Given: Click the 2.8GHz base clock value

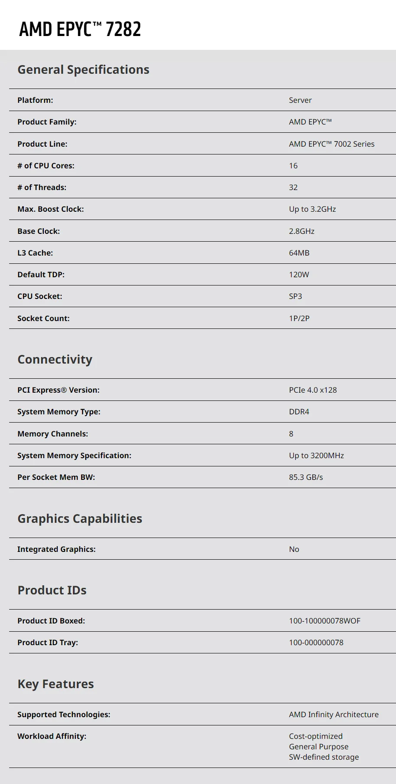Looking at the screenshot, I should click(301, 231).
